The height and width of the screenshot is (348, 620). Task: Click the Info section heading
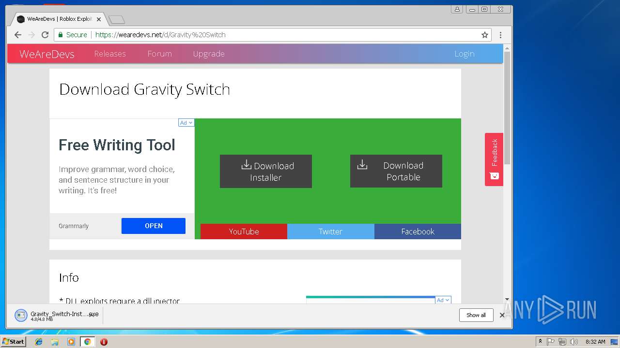point(69,277)
